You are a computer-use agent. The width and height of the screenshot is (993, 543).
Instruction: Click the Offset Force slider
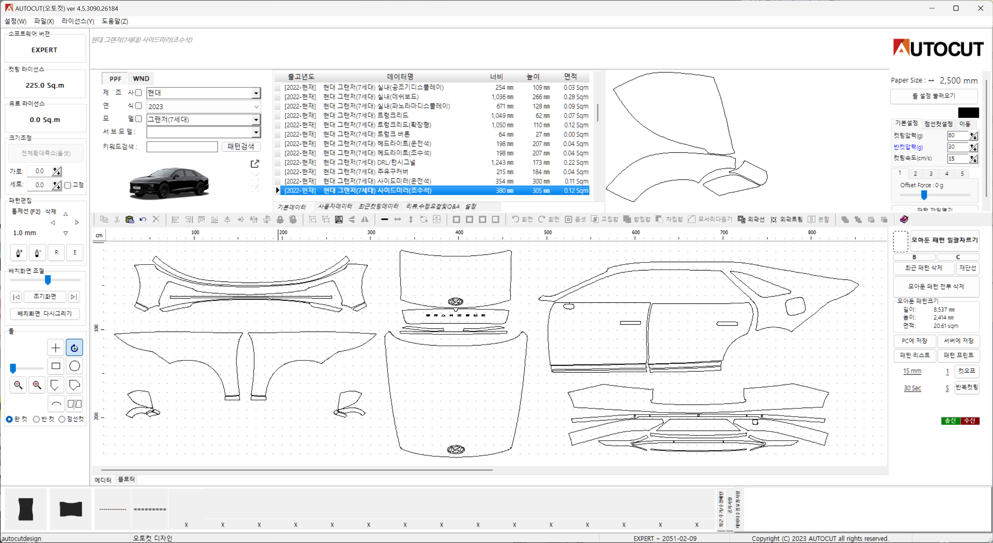coord(934,195)
